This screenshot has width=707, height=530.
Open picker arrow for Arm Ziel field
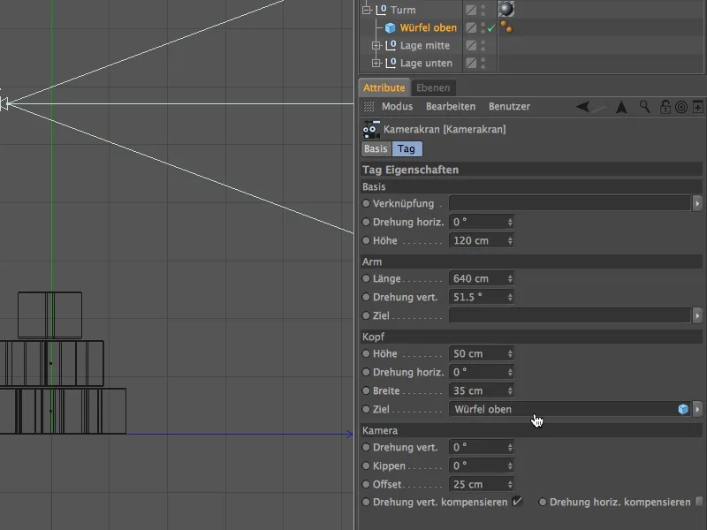[x=697, y=315]
